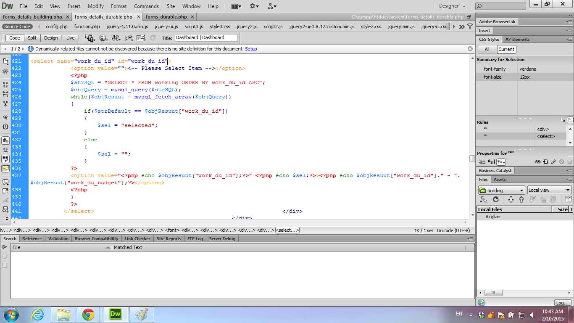574x323 pixels.
Task: Open the Validation results tab
Action: pos(58,238)
